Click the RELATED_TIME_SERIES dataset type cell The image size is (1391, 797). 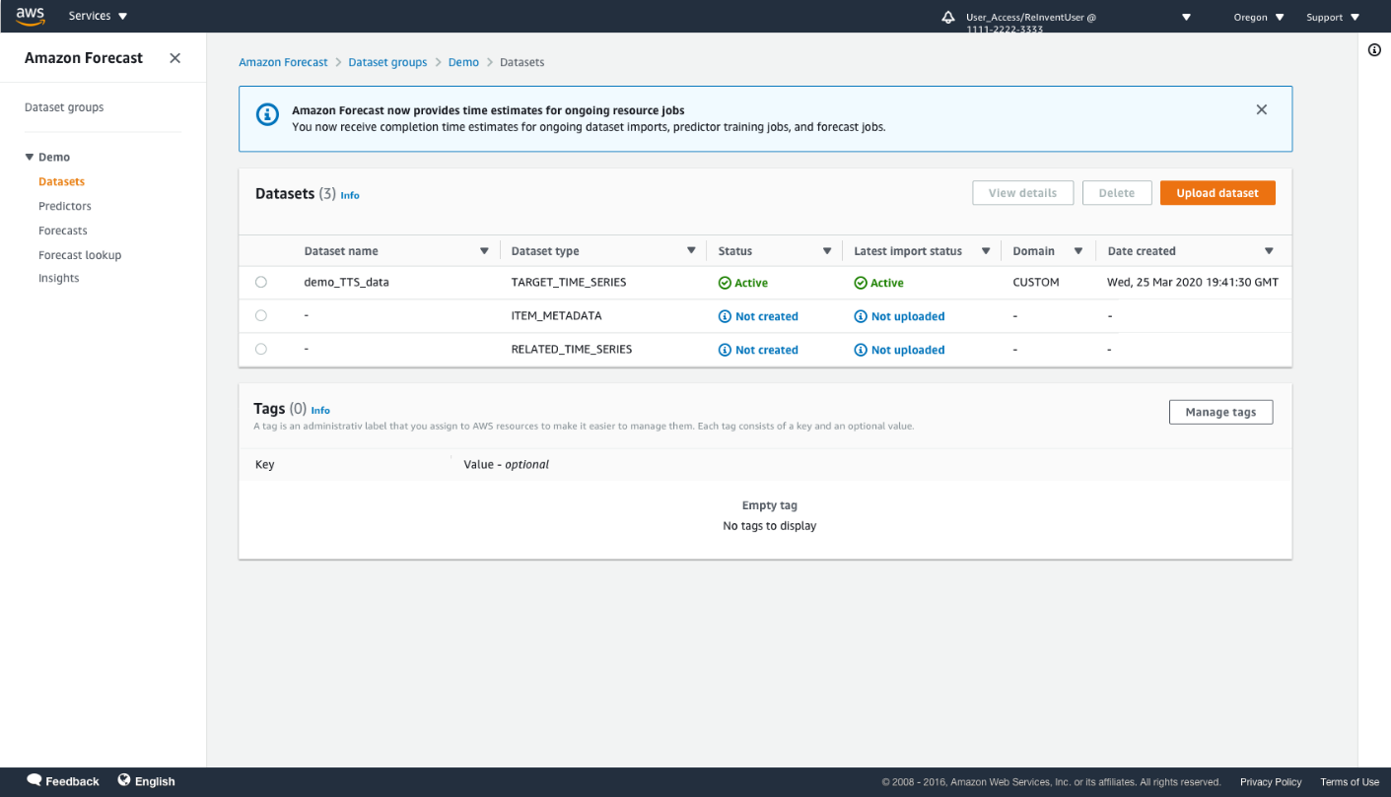tap(572, 349)
